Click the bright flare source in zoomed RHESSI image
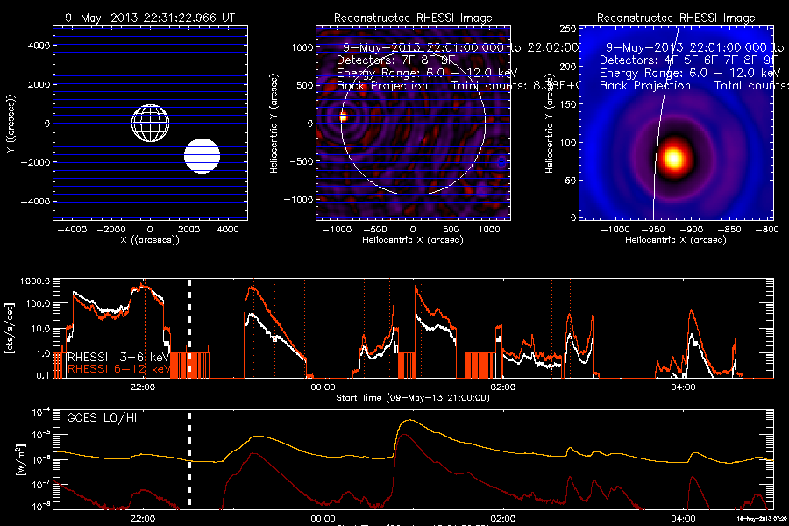The height and width of the screenshot is (526, 789). pos(673,158)
